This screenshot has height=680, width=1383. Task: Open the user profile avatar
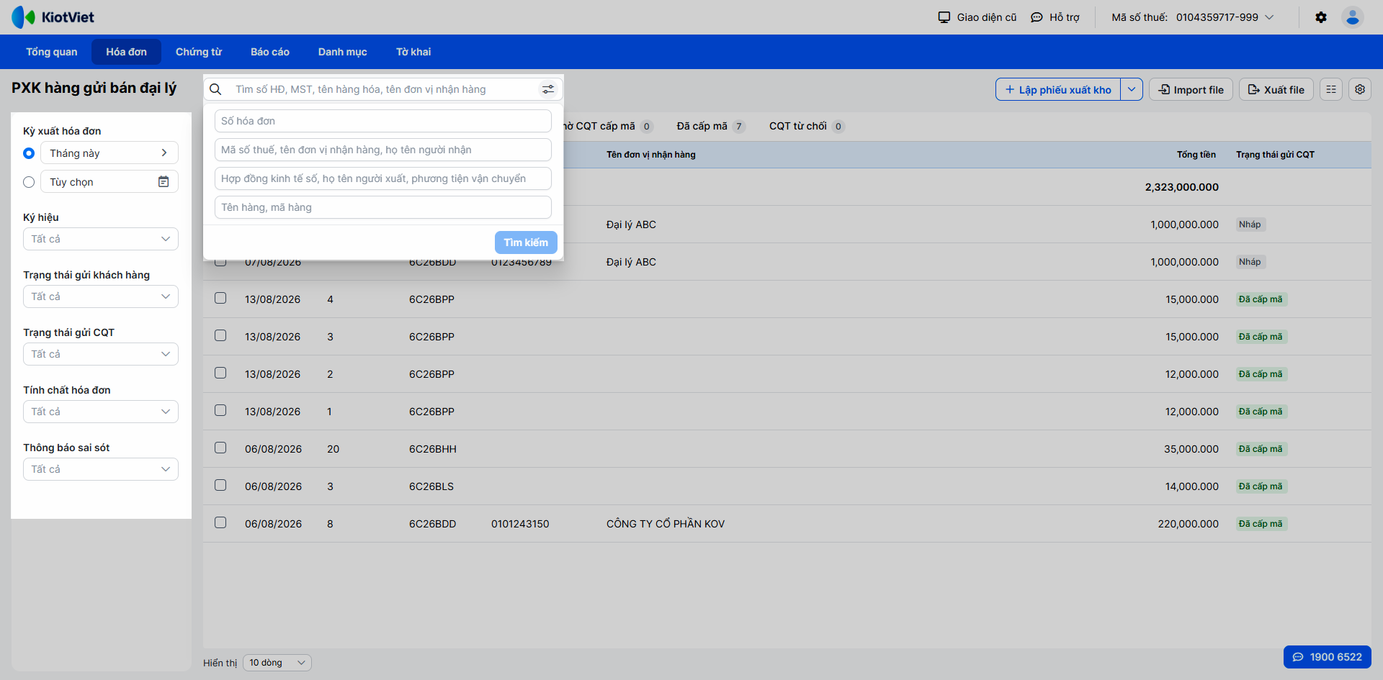(x=1353, y=17)
